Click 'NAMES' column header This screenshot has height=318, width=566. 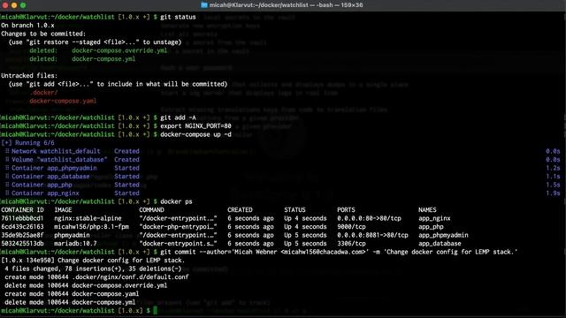[427, 210]
